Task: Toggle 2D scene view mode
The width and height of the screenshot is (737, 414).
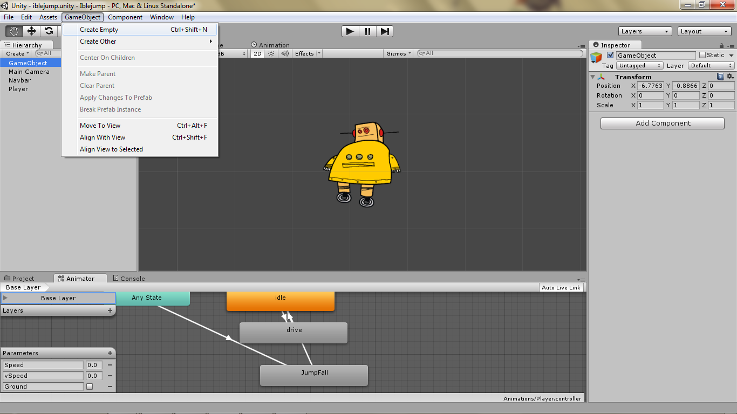Action: coord(258,53)
